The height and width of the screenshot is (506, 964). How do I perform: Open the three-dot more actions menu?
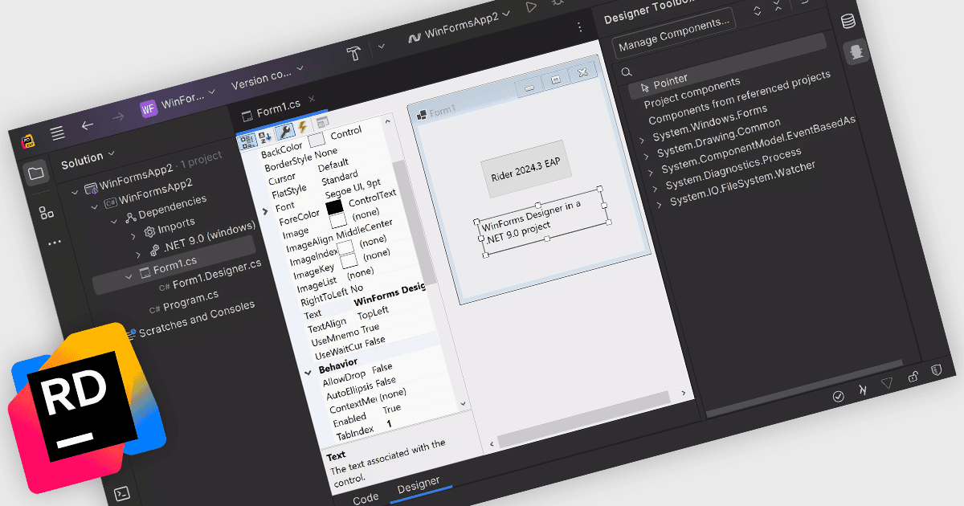tap(580, 27)
